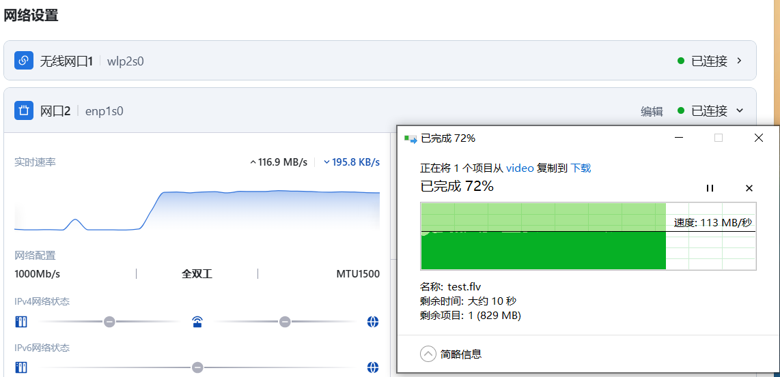Click the file name test.flv
Viewport: 780px width, 377px height.
464,286
